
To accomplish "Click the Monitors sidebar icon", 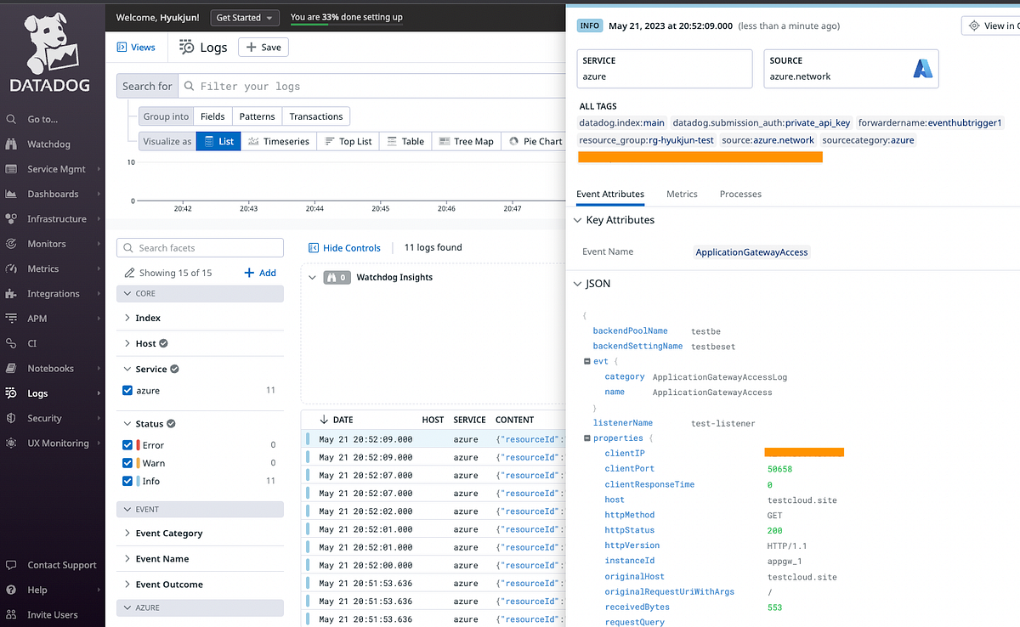I will (x=53, y=244).
